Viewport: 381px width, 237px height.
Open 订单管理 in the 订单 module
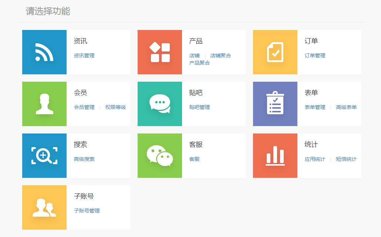click(314, 56)
